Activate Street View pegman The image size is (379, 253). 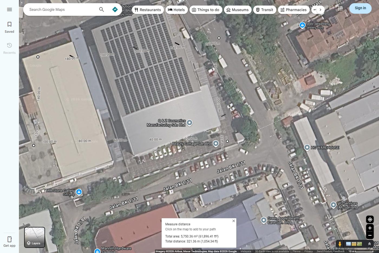point(340,244)
